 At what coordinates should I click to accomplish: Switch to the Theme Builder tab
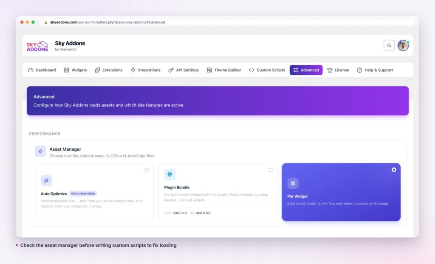[x=224, y=70]
